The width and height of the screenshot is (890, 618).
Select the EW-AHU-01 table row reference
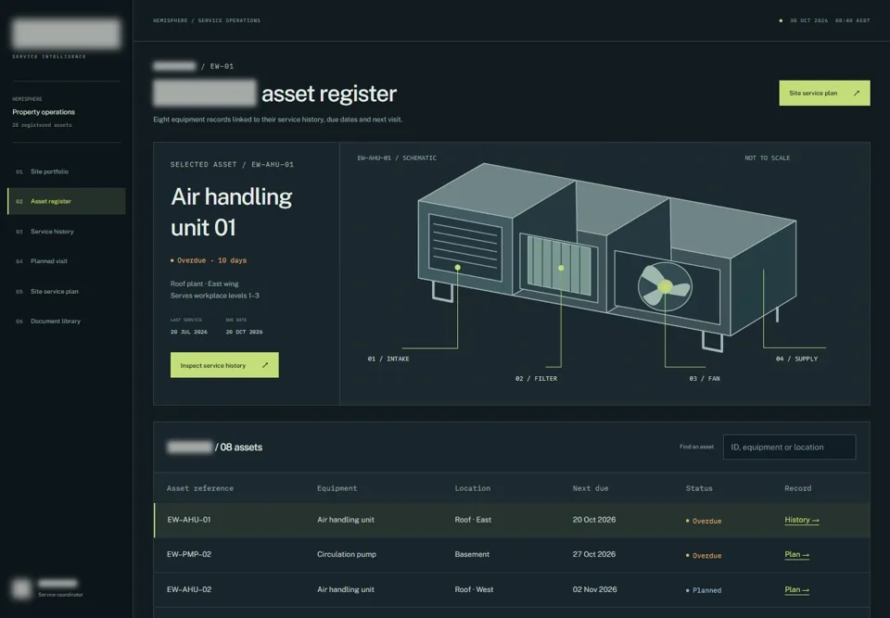pos(189,520)
